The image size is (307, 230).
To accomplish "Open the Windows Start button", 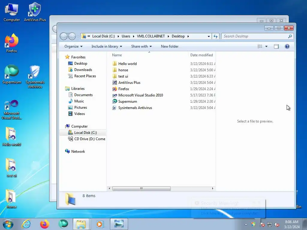I will click(8, 224).
